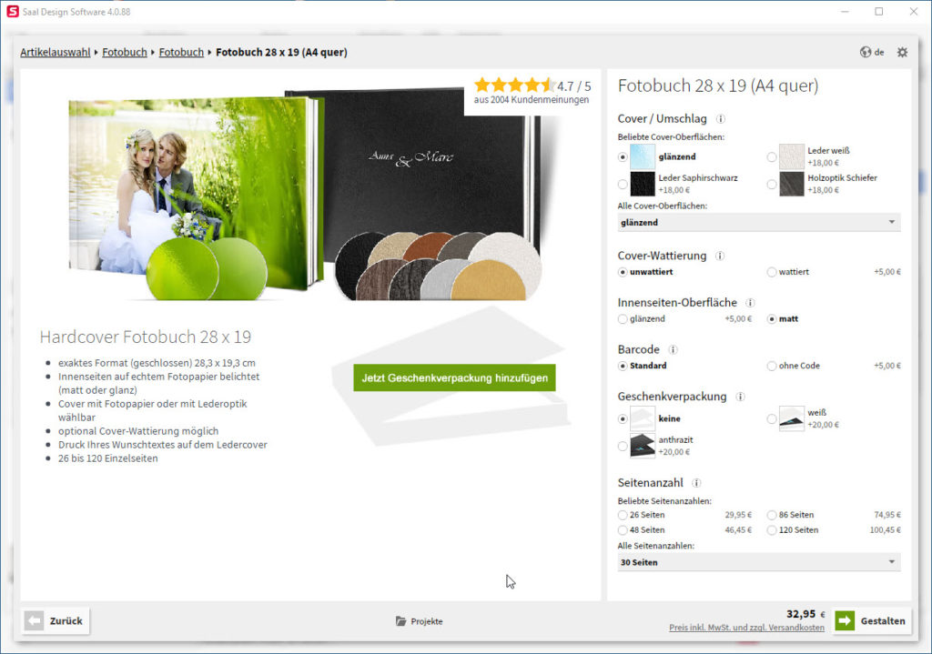Click the weiß packaging thumbnail
The height and width of the screenshot is (654, 932).
[x=792, y=418]
